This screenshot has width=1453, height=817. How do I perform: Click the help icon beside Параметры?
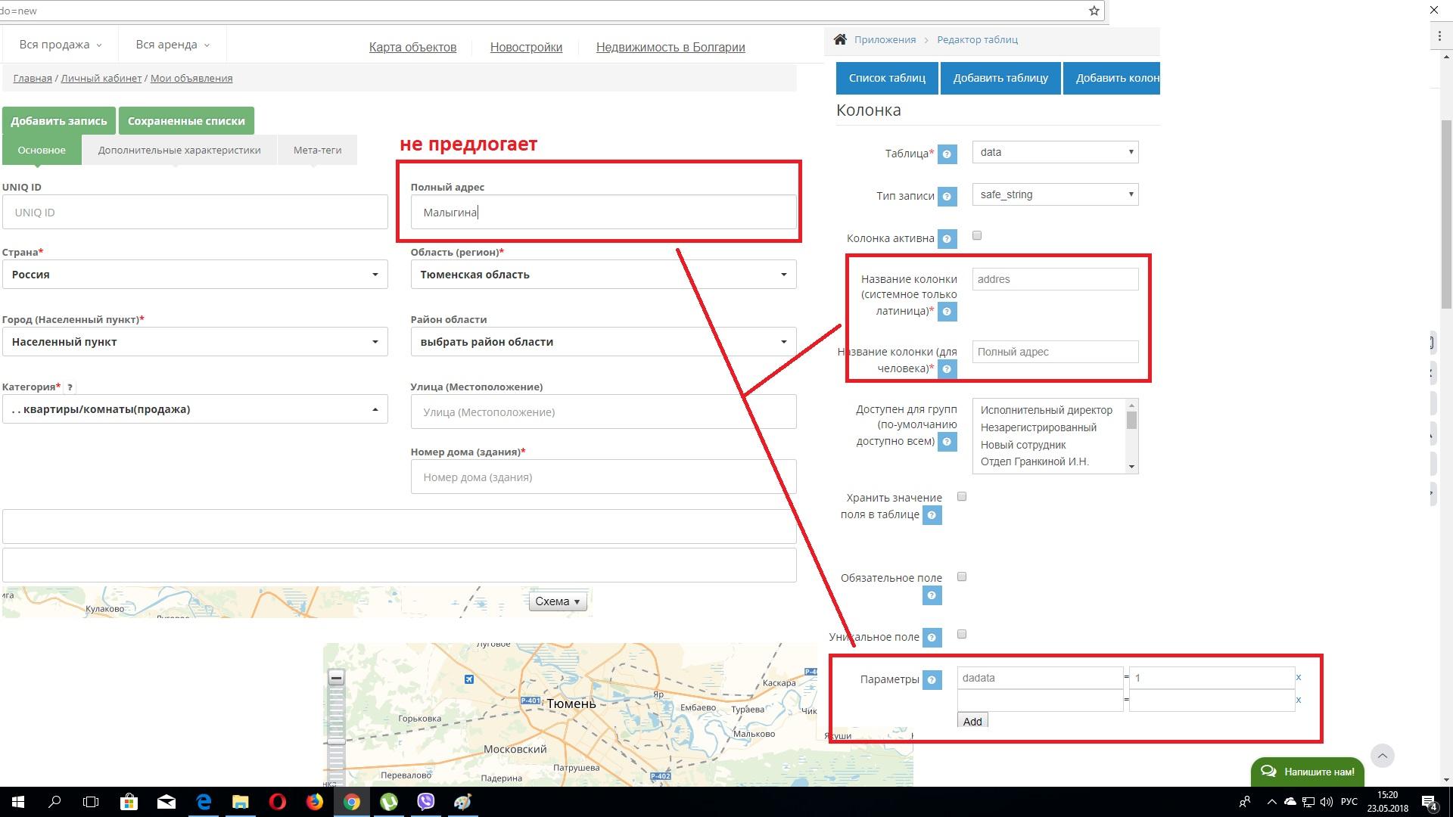click(932, 680)
